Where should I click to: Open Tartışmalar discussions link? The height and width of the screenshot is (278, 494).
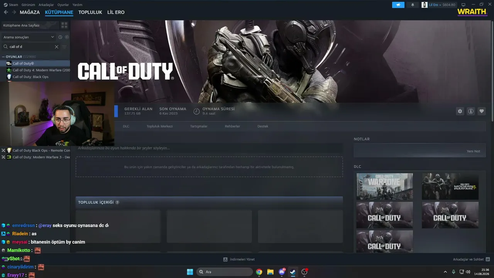pos(199,126)
